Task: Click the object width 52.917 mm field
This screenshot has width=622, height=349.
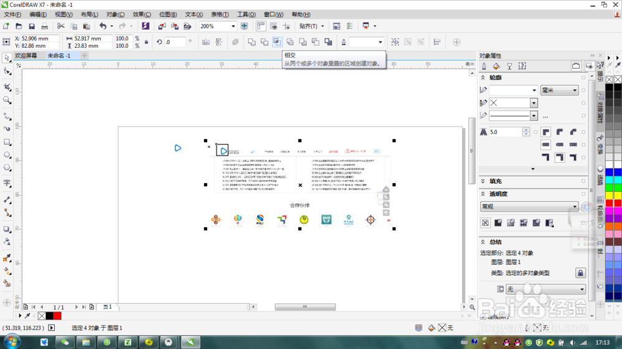Action: (92, 39)
